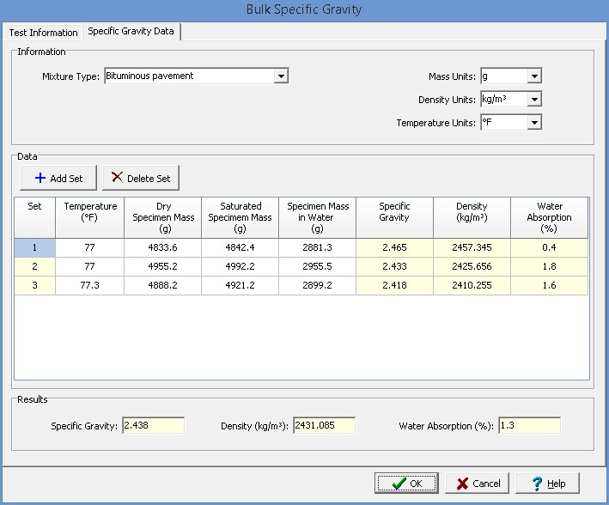Image resolution: width=609 pixels, height=505 pixels.
Task: Open the Density Units dropdown
Action: (534, 100)
